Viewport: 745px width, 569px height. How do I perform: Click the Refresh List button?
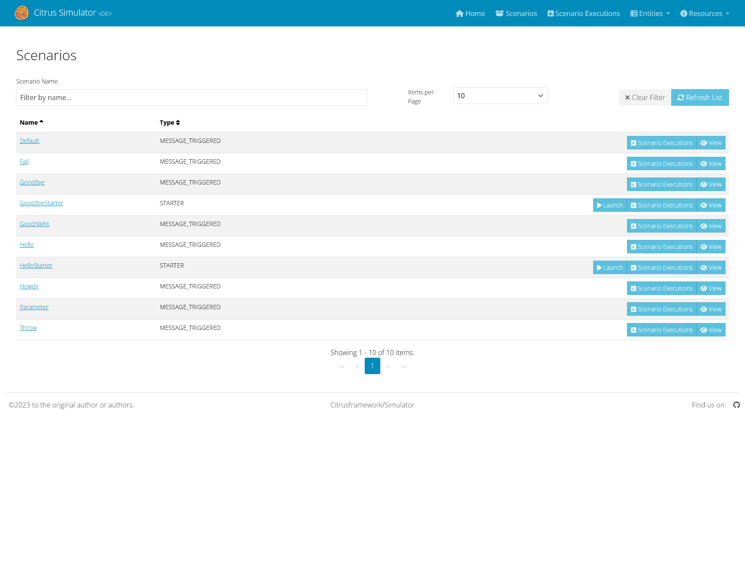(x=699, y=97)
